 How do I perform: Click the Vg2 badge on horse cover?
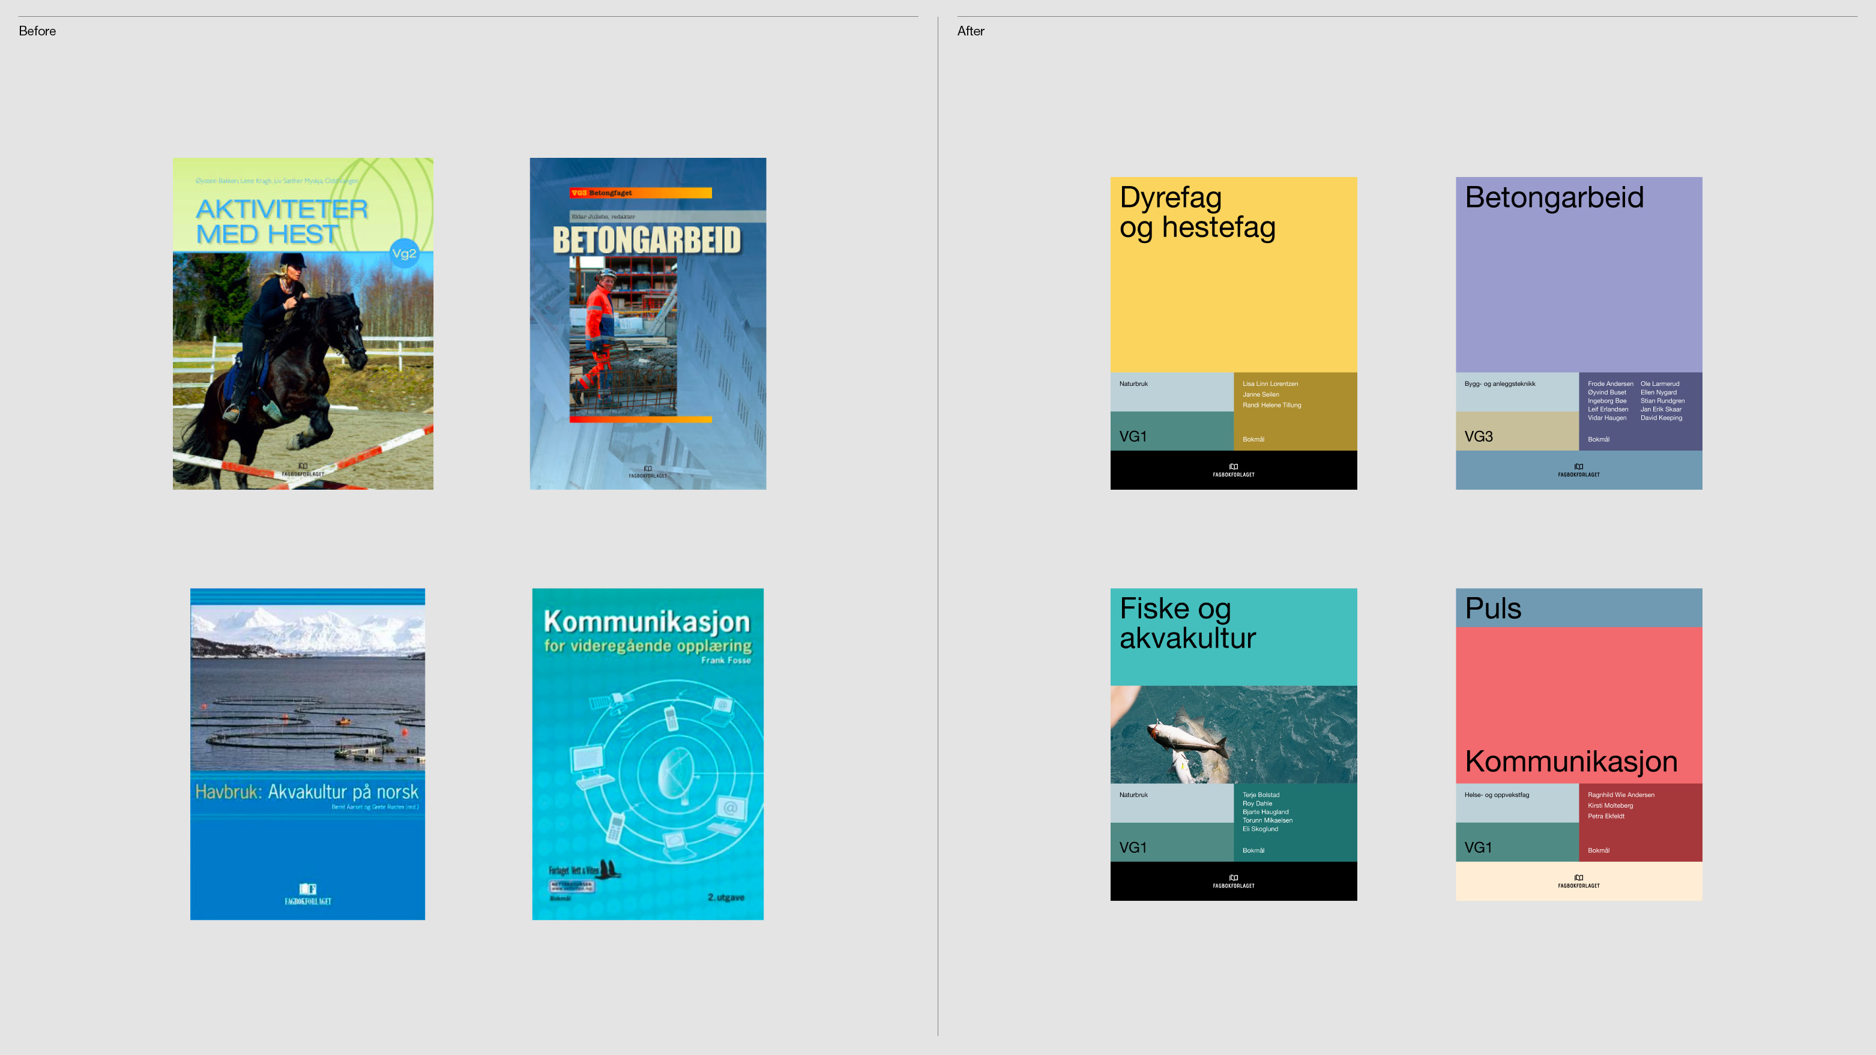click(404, 253)
